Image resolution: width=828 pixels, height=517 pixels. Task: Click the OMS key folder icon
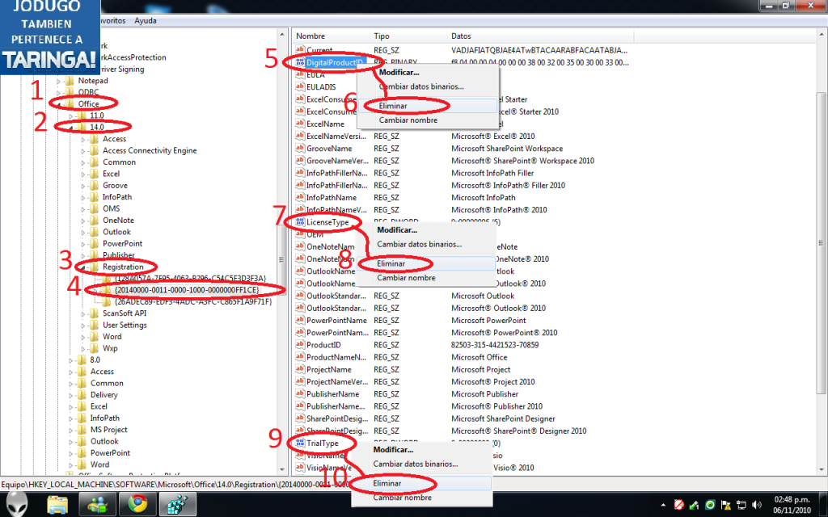point(94,208)
